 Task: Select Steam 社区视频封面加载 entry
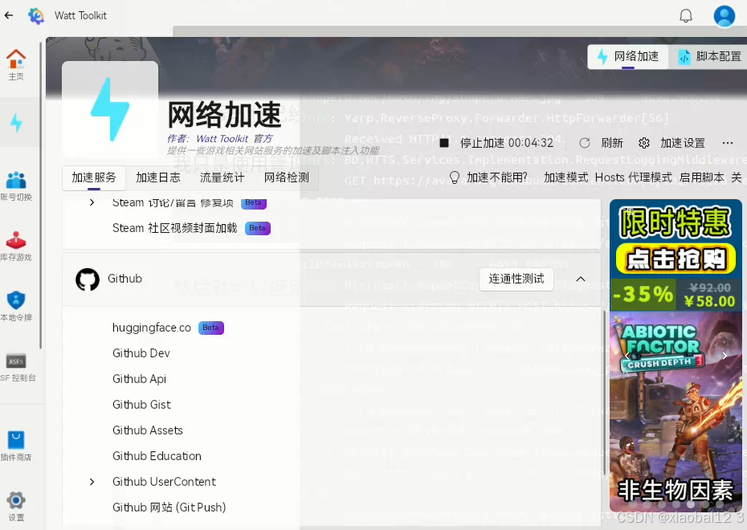click(x=174, y=228)
